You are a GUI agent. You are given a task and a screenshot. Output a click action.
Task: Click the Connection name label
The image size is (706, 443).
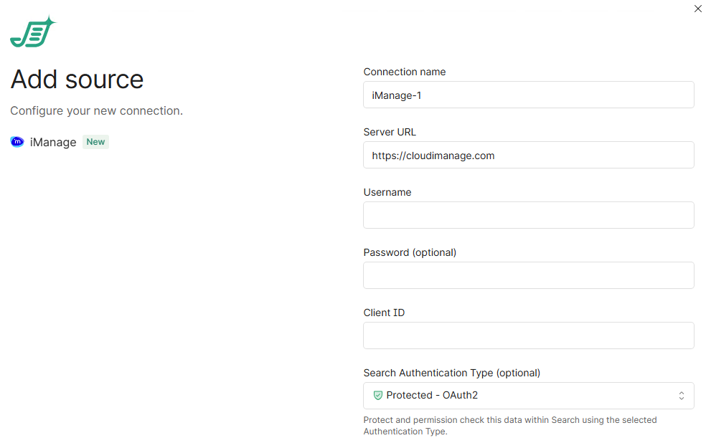[x=404, y=72]
